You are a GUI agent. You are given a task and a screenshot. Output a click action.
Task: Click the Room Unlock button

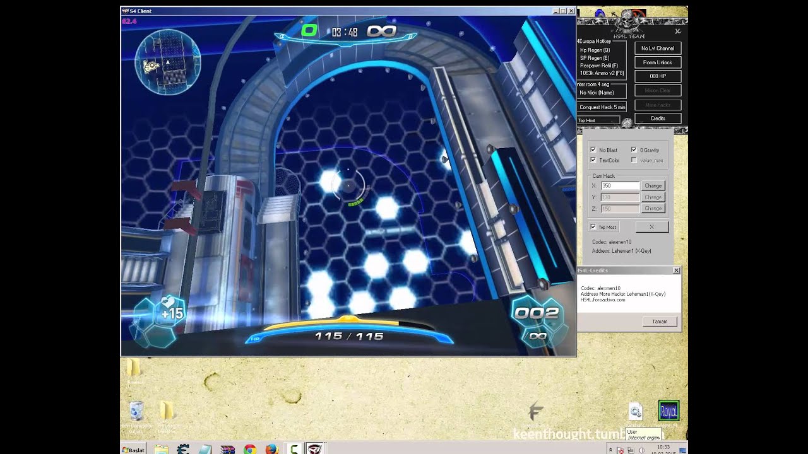click(x=658, y=62)
